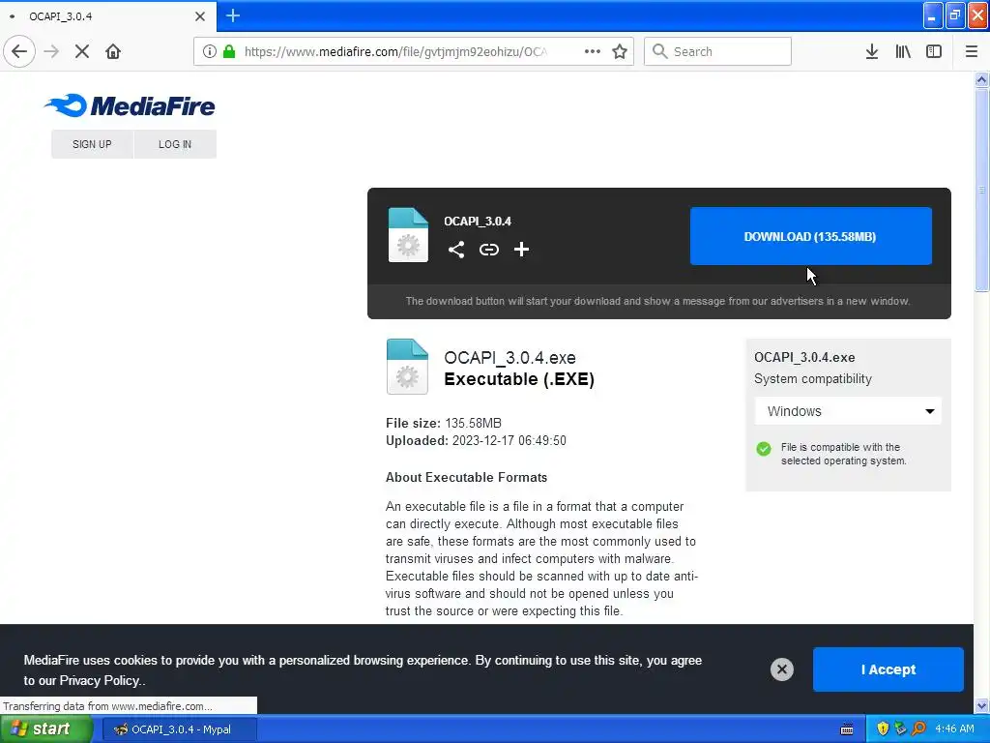Stop loading the page
Screen dimensions: 990x743
82,51
